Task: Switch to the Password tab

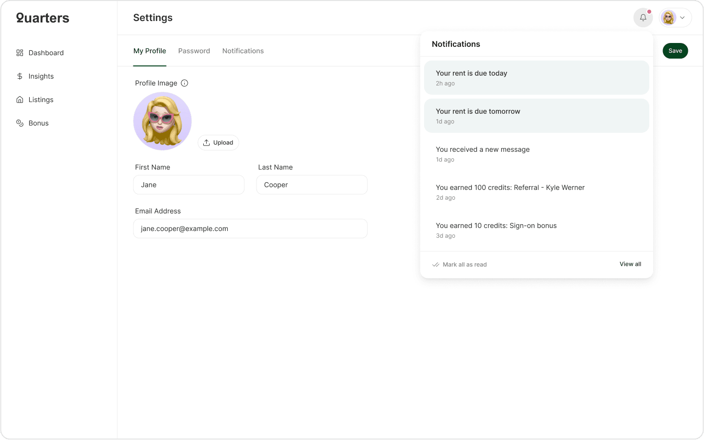Action: pos(194,50)
